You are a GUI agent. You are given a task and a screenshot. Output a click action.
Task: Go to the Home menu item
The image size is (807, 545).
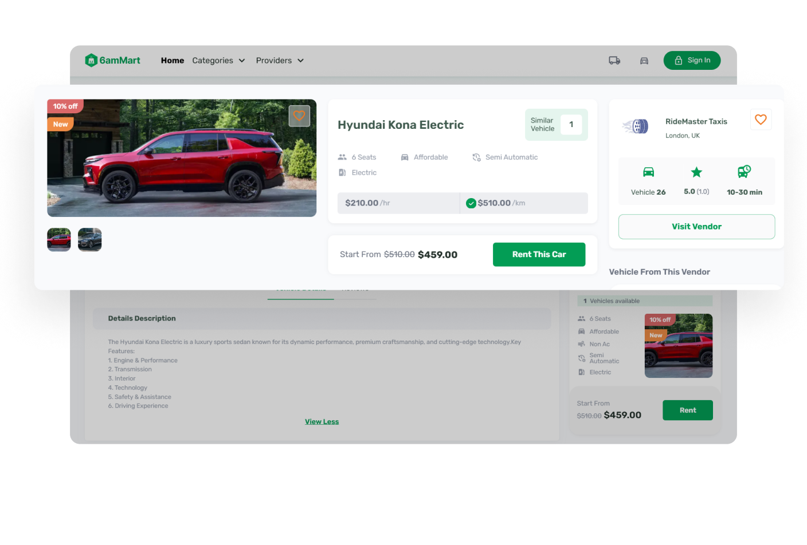tap(173, 61)
